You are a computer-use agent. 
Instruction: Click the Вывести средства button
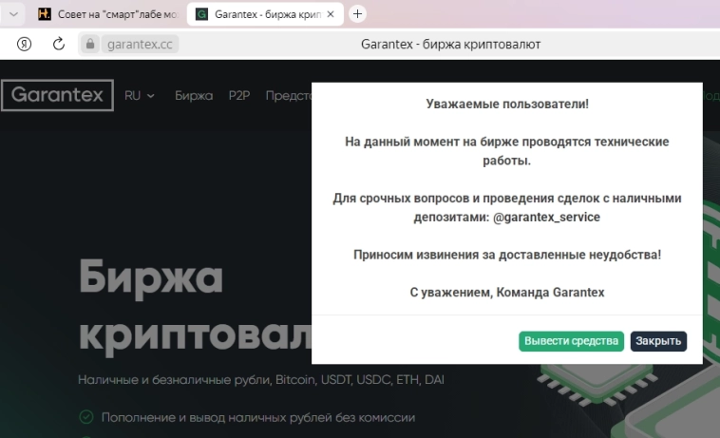point(572,341)
